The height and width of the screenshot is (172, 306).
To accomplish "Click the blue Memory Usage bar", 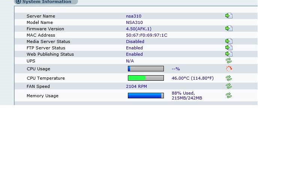I will 146,96.
